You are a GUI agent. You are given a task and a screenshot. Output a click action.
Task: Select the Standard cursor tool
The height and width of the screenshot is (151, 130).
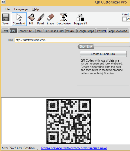(x=19, y=19)
